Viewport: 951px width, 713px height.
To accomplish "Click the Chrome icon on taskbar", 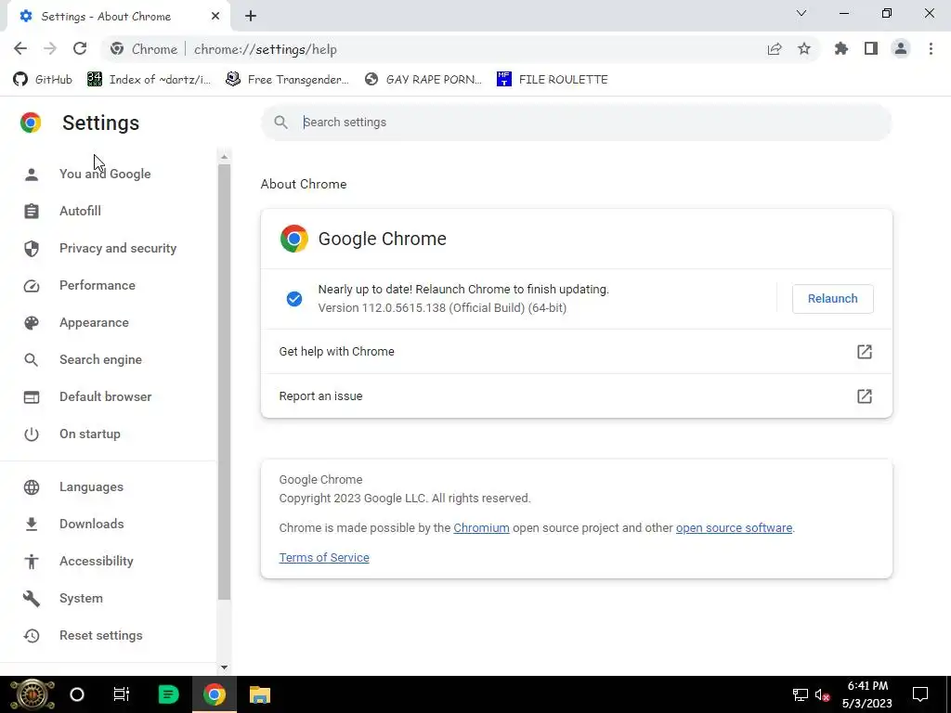I will point(215,694).
